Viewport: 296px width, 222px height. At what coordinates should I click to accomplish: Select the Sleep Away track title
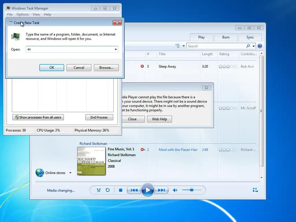(x=167, y=66)
